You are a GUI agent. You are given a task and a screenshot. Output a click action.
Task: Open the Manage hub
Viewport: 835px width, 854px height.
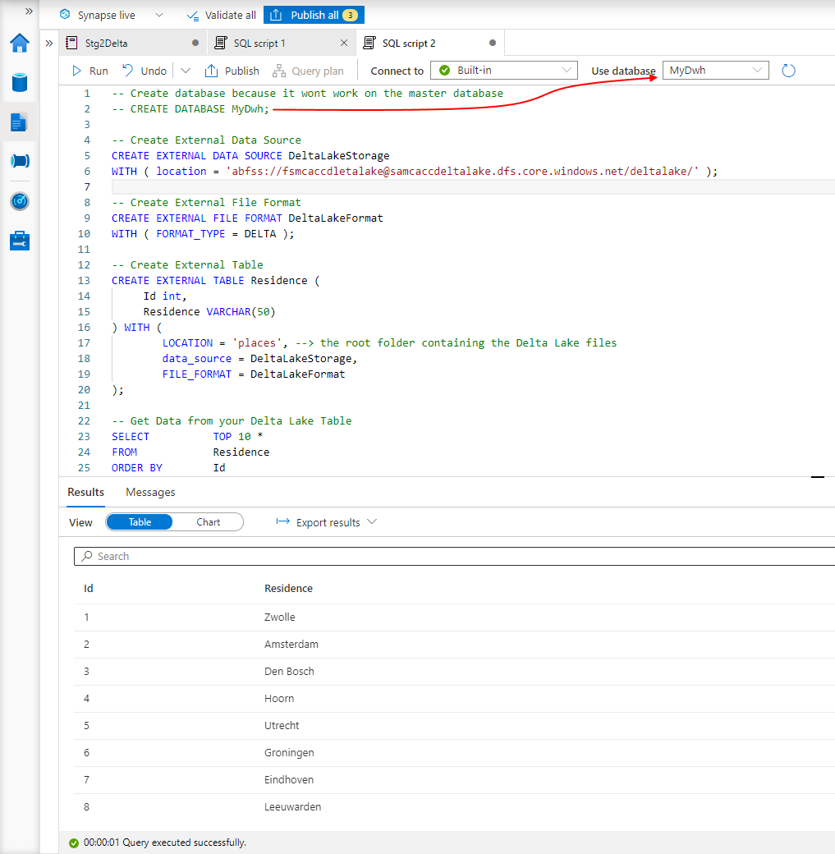[x=18, y=240]
